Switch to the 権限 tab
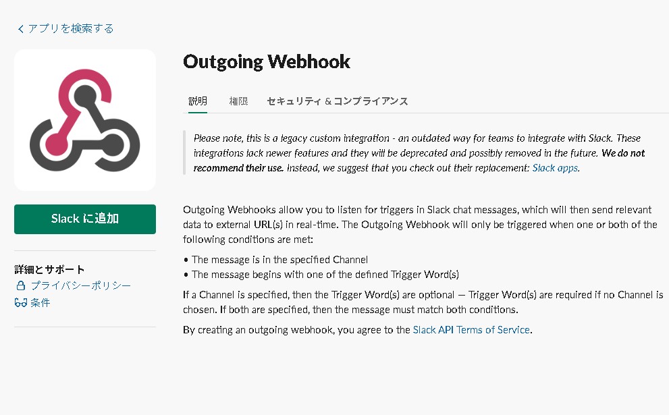The height and width of the screenshot is (415, 669). (x=238, y=101)
